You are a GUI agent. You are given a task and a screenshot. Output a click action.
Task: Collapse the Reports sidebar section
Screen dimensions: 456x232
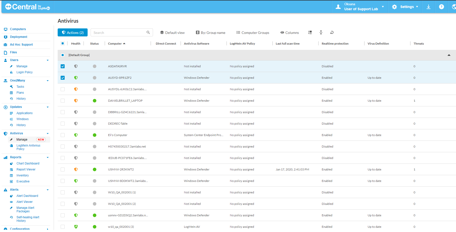point(48,157)
